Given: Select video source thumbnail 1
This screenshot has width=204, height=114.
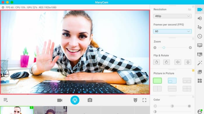Looking at the screenshot, I should pyautogui.click(x=17, y=110).
